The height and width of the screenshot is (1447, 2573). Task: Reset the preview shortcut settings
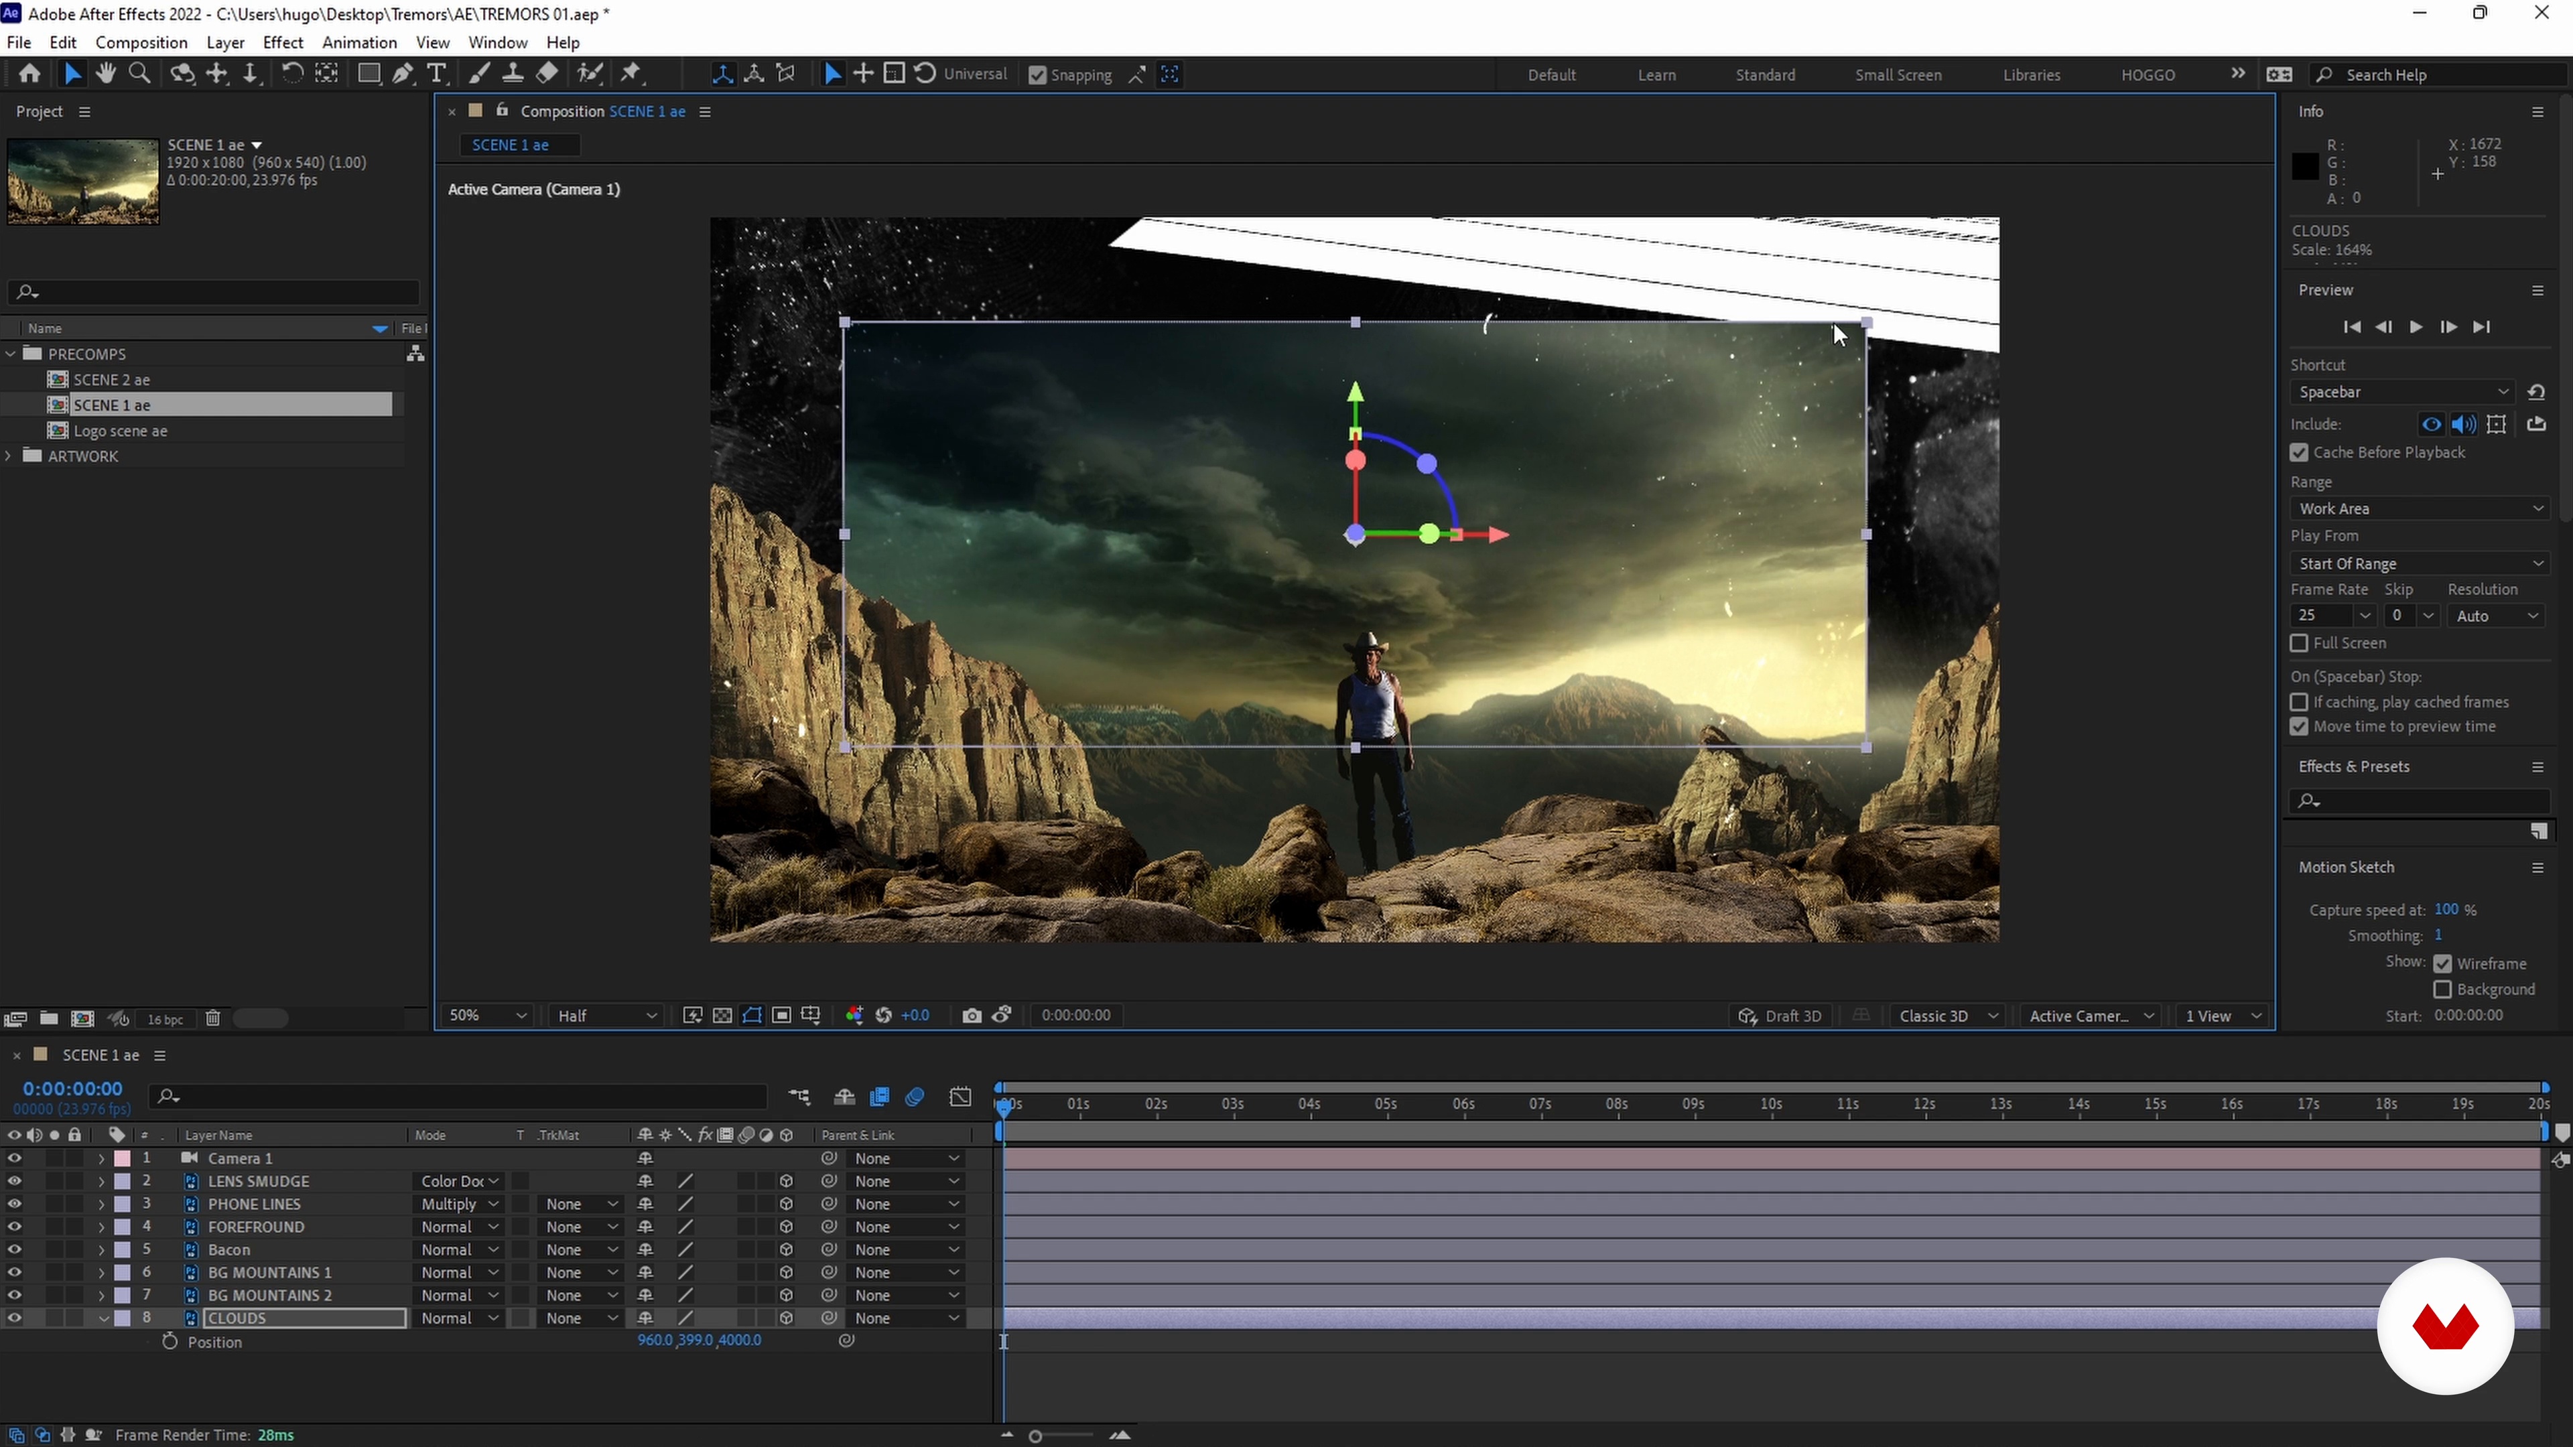[2536, 391]
